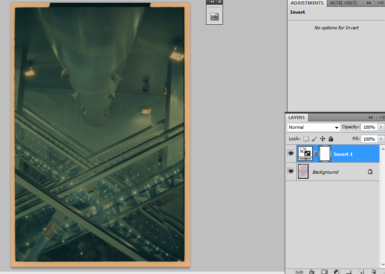Toggle lock position for the layer
This screenshot has width=385, height=274.
pos(322,139)
